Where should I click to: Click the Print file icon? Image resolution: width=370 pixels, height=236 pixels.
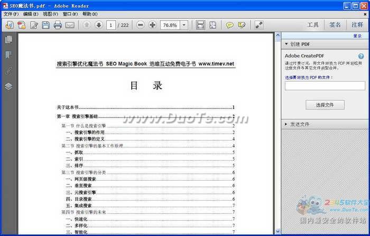[58, 25]
